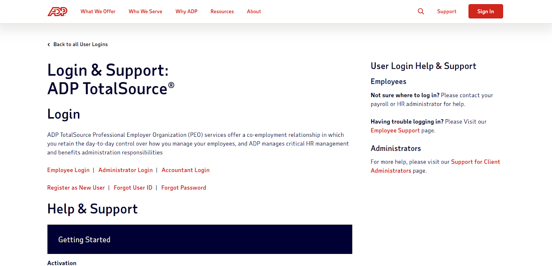Open the Accountant Login link
The width and height of the screenshot is (552, 266).
[x=186, y=170]
